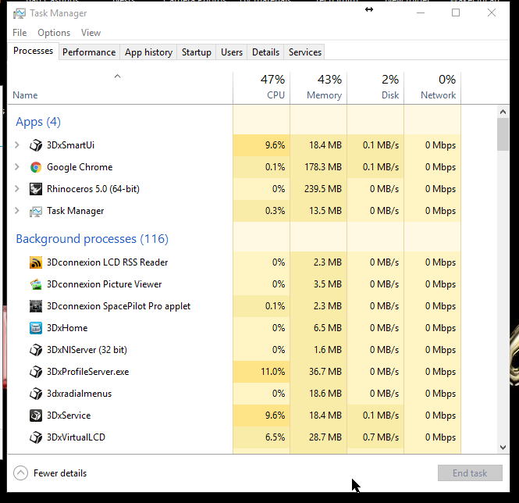The width and height of the screenshot is (519, 503).
Task: Sort by the Network column header
Action: pos(432,88)
